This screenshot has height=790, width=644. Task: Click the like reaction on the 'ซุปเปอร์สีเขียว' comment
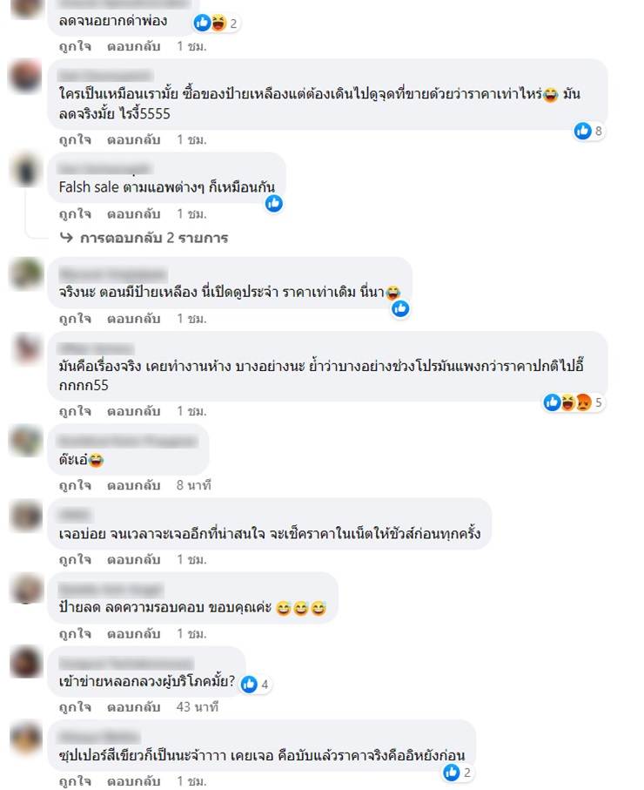(x=457, y=772)
